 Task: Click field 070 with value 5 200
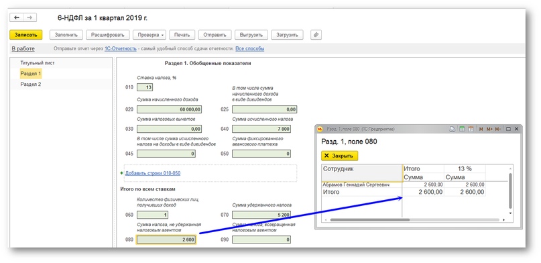pos(261,215)
